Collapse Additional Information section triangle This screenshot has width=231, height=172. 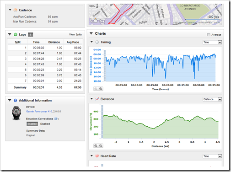click(x=10, y=100)
